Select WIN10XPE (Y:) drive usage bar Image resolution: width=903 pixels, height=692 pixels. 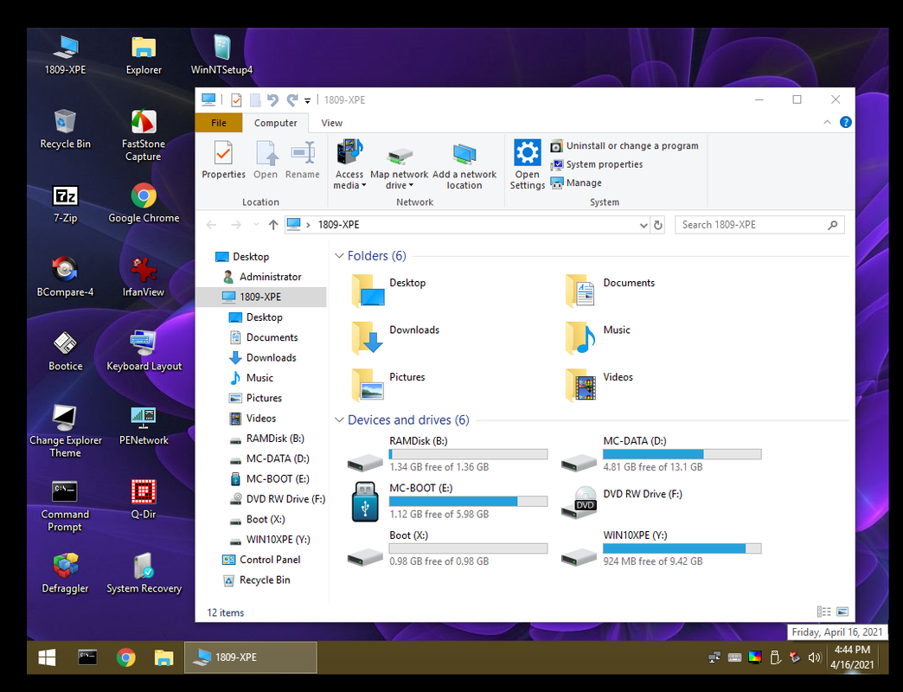pyautogui.click(x=682, y=548)
